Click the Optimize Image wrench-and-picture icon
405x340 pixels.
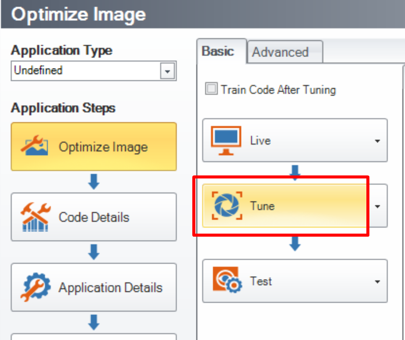36,146
